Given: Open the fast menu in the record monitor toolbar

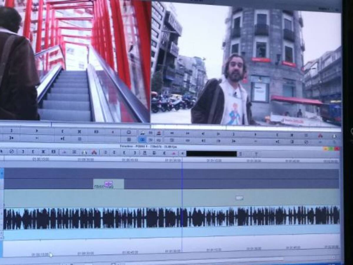Looking at the screenshot, I should pos(306,135).
